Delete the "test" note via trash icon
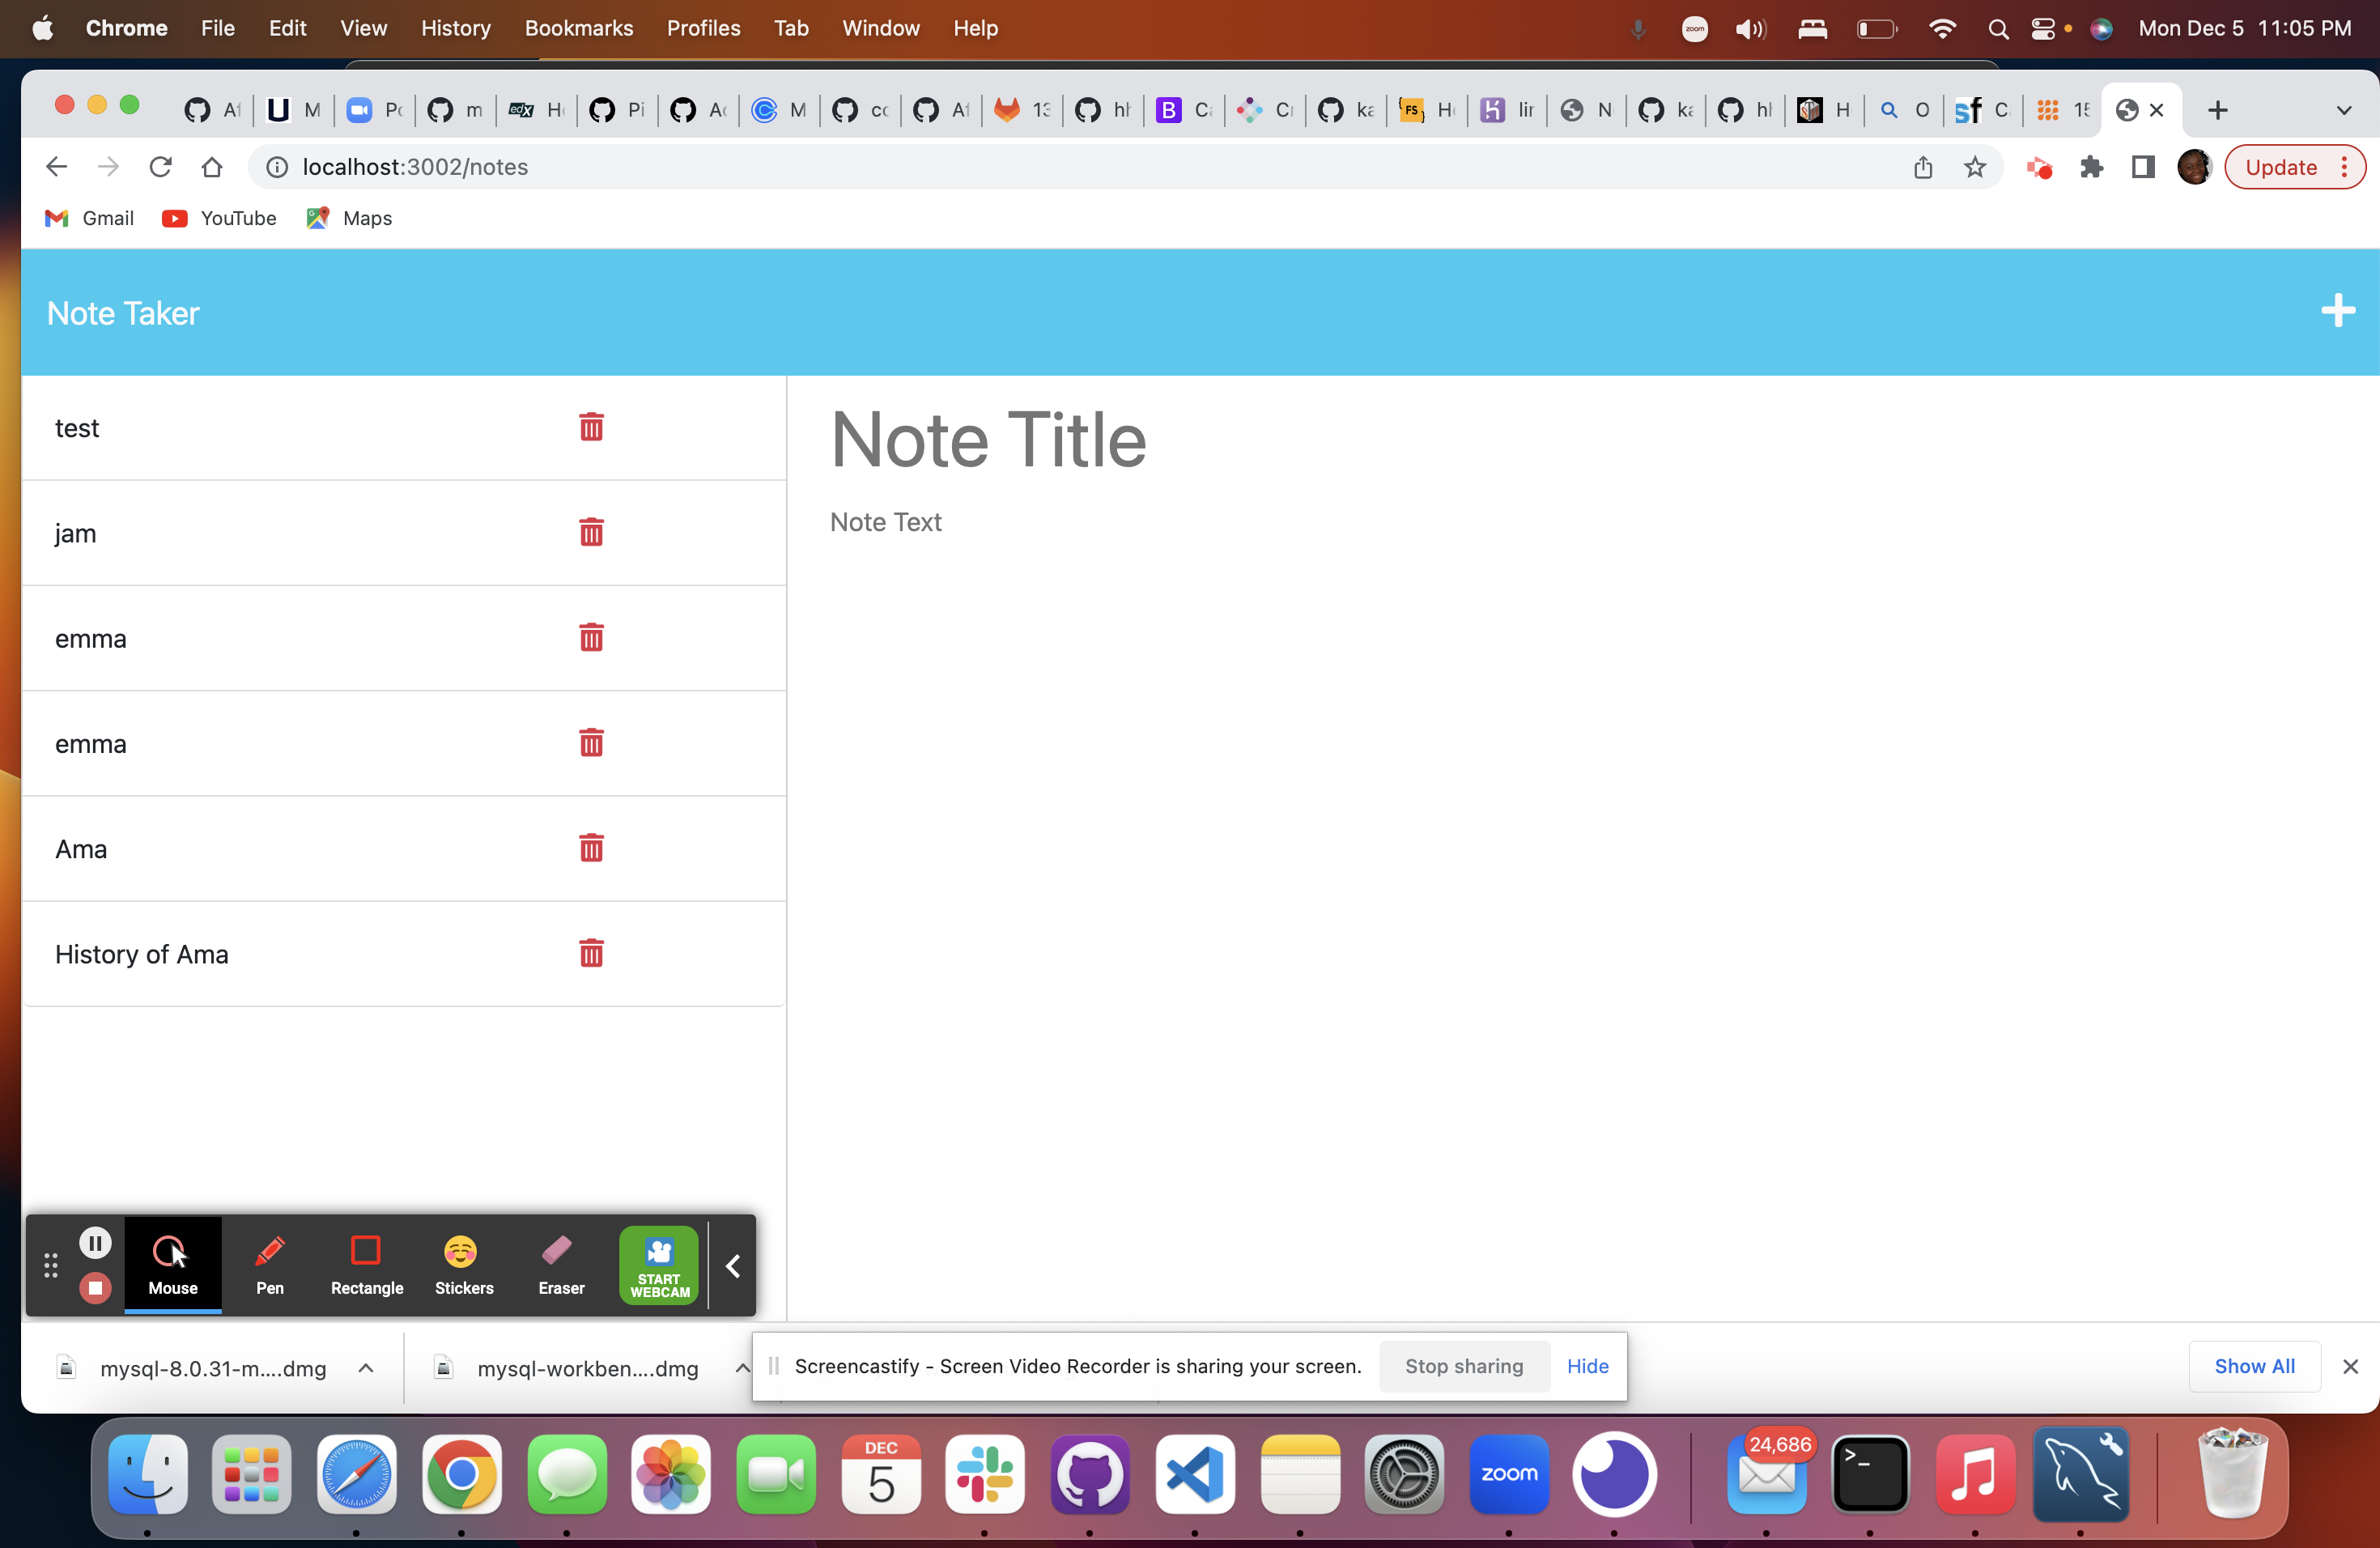The image size is (2380, 1548). pyautogui.click(x=591, y=427)
